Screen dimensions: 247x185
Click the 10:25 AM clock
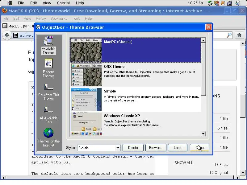point(196,3)
